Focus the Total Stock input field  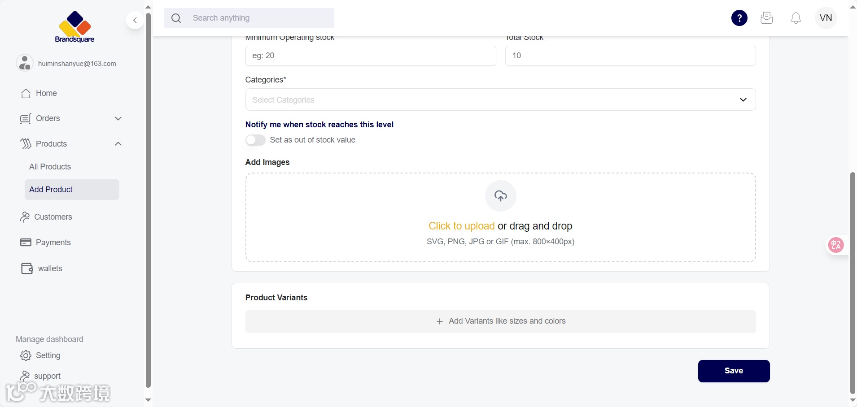(630, 56)
